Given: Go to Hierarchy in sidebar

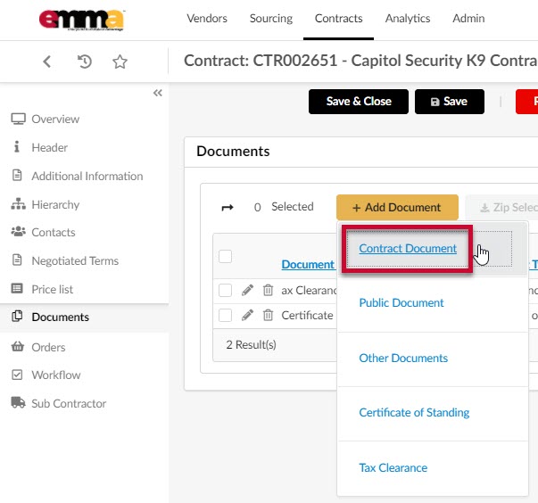Looking at the screenshot, I should (x=55, y=205).
